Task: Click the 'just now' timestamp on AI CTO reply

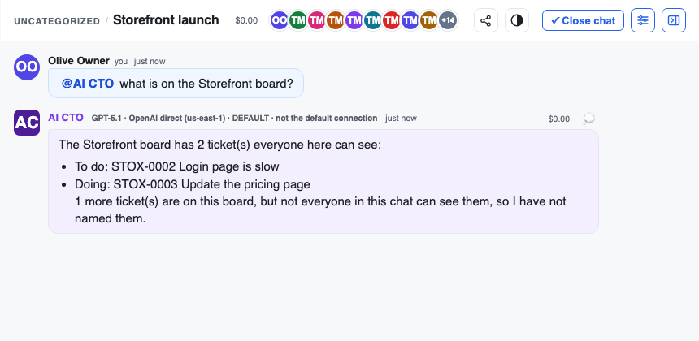Action: tap(402, 119)
